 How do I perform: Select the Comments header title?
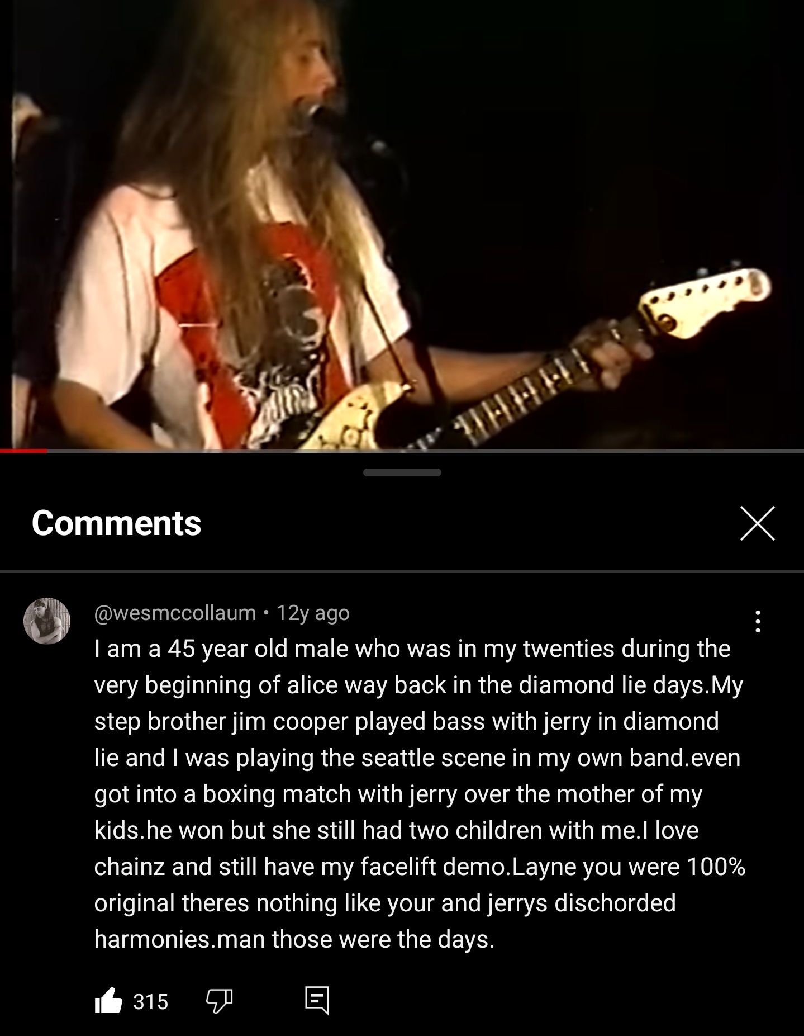pyautogui.click(x=116, y=523)
